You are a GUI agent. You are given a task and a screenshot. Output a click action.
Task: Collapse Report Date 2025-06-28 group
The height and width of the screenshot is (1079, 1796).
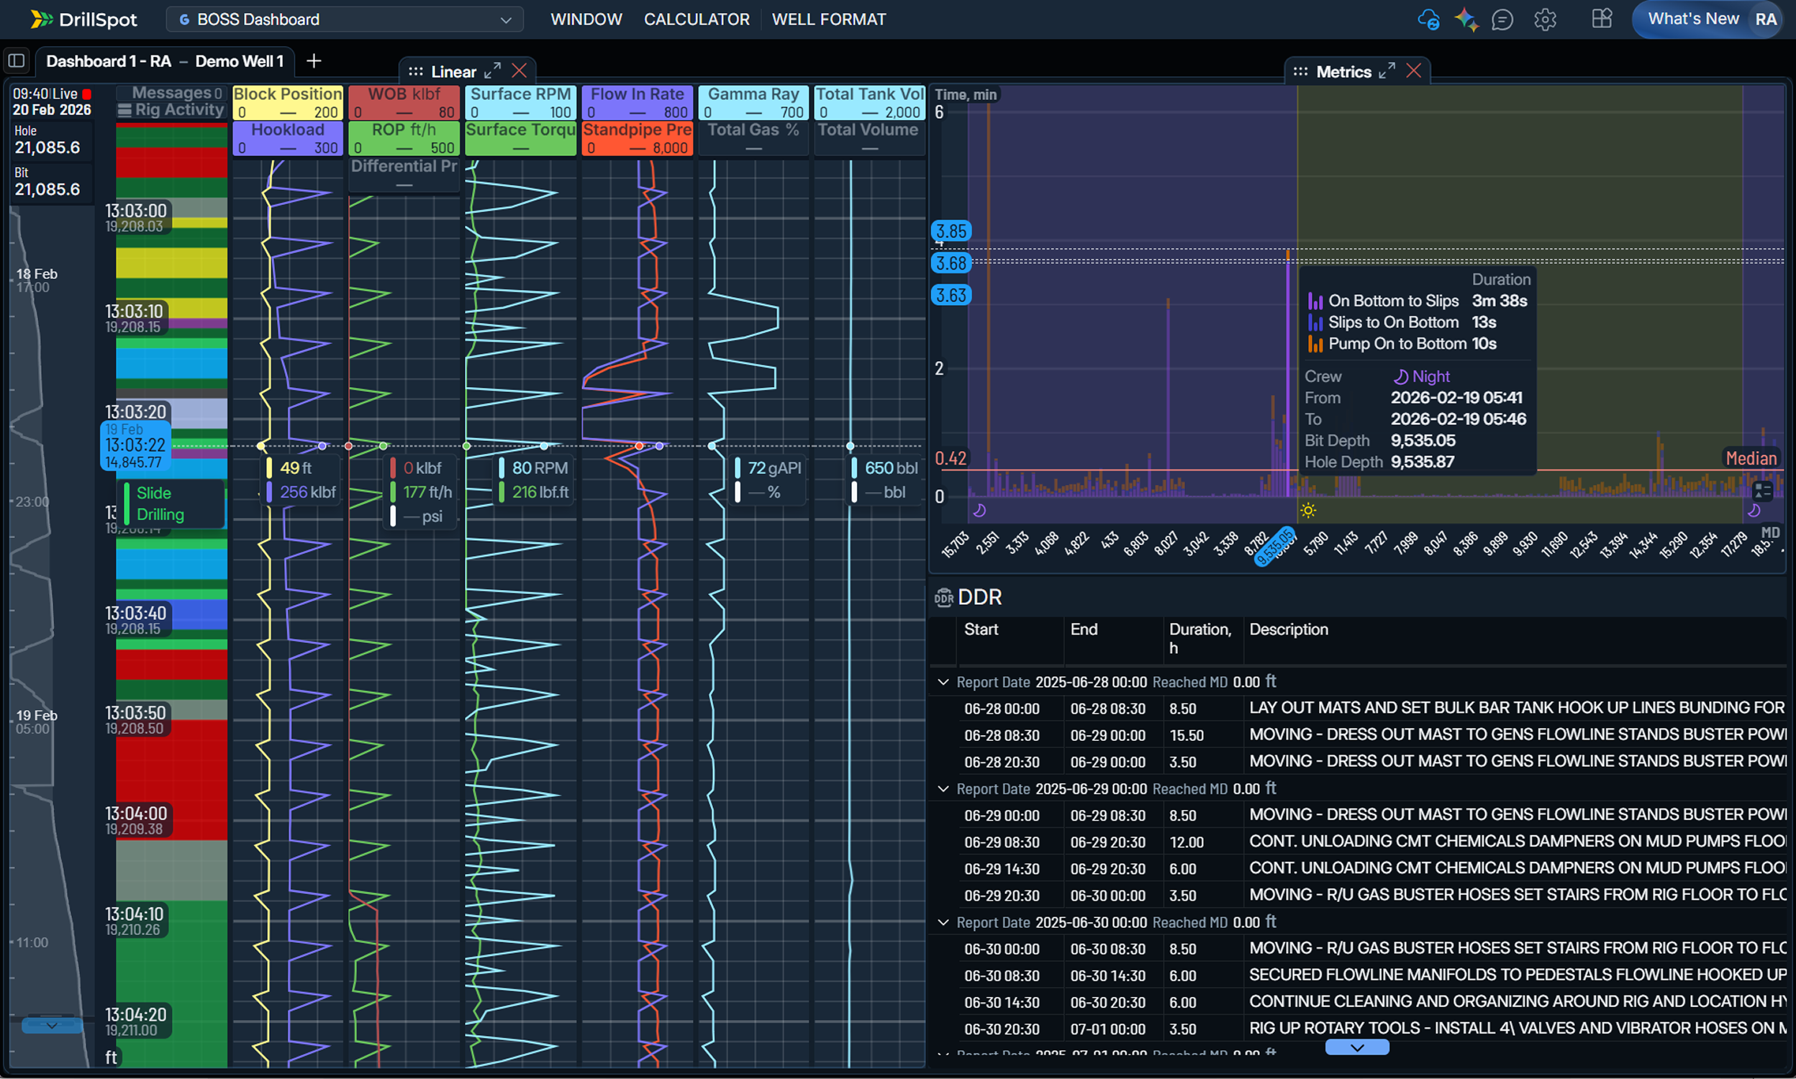point(943,682)
